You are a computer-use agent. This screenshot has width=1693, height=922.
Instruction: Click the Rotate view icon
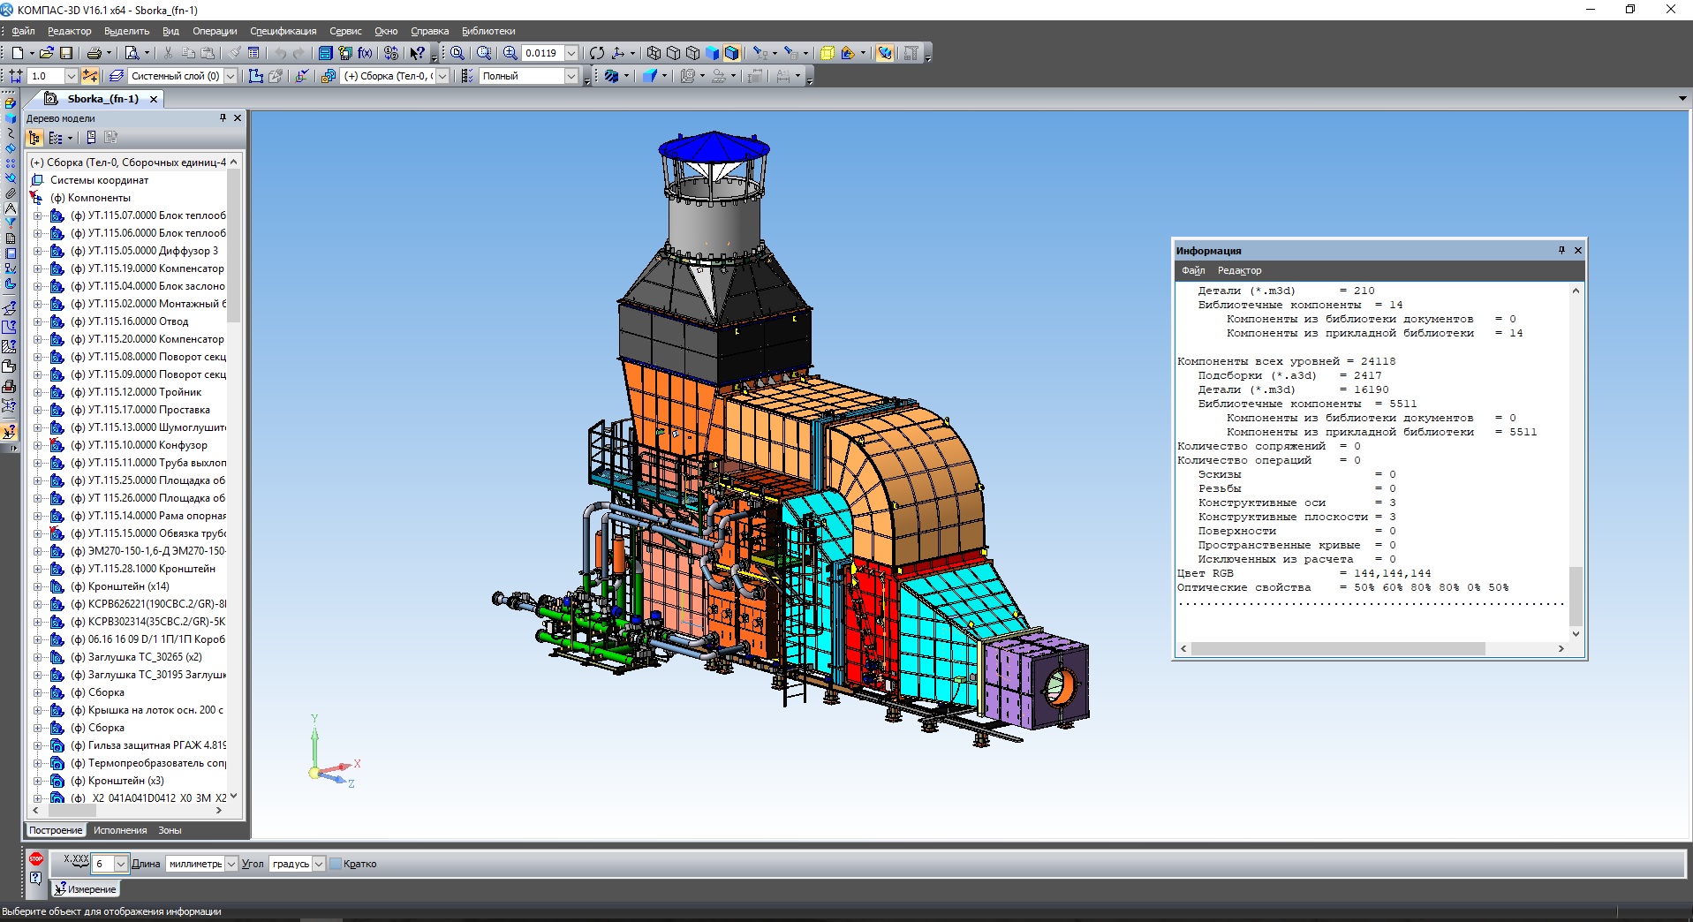(597, 53)
